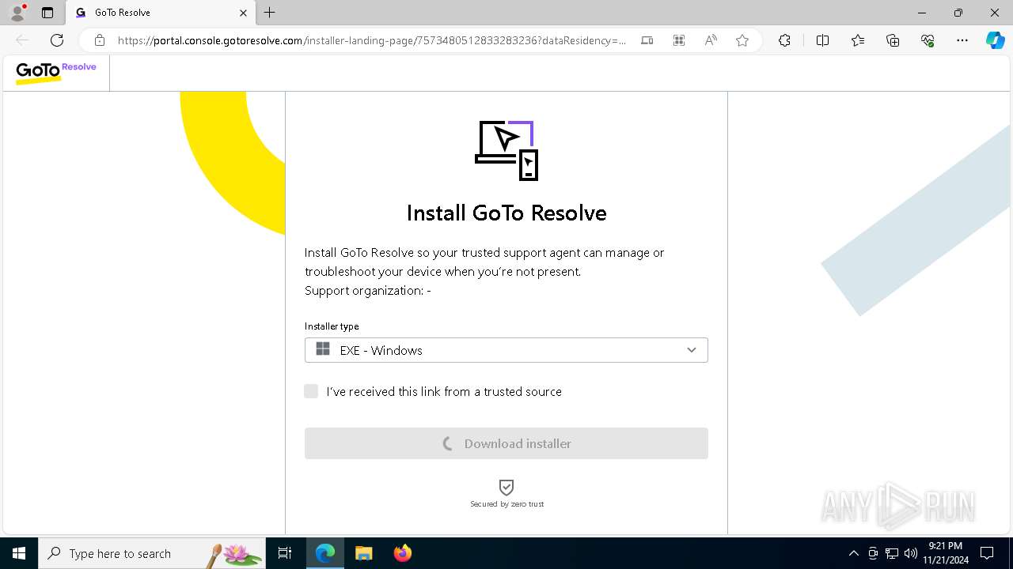
Task: Open Microsoft Edge from taskbar
Action: 325,553
